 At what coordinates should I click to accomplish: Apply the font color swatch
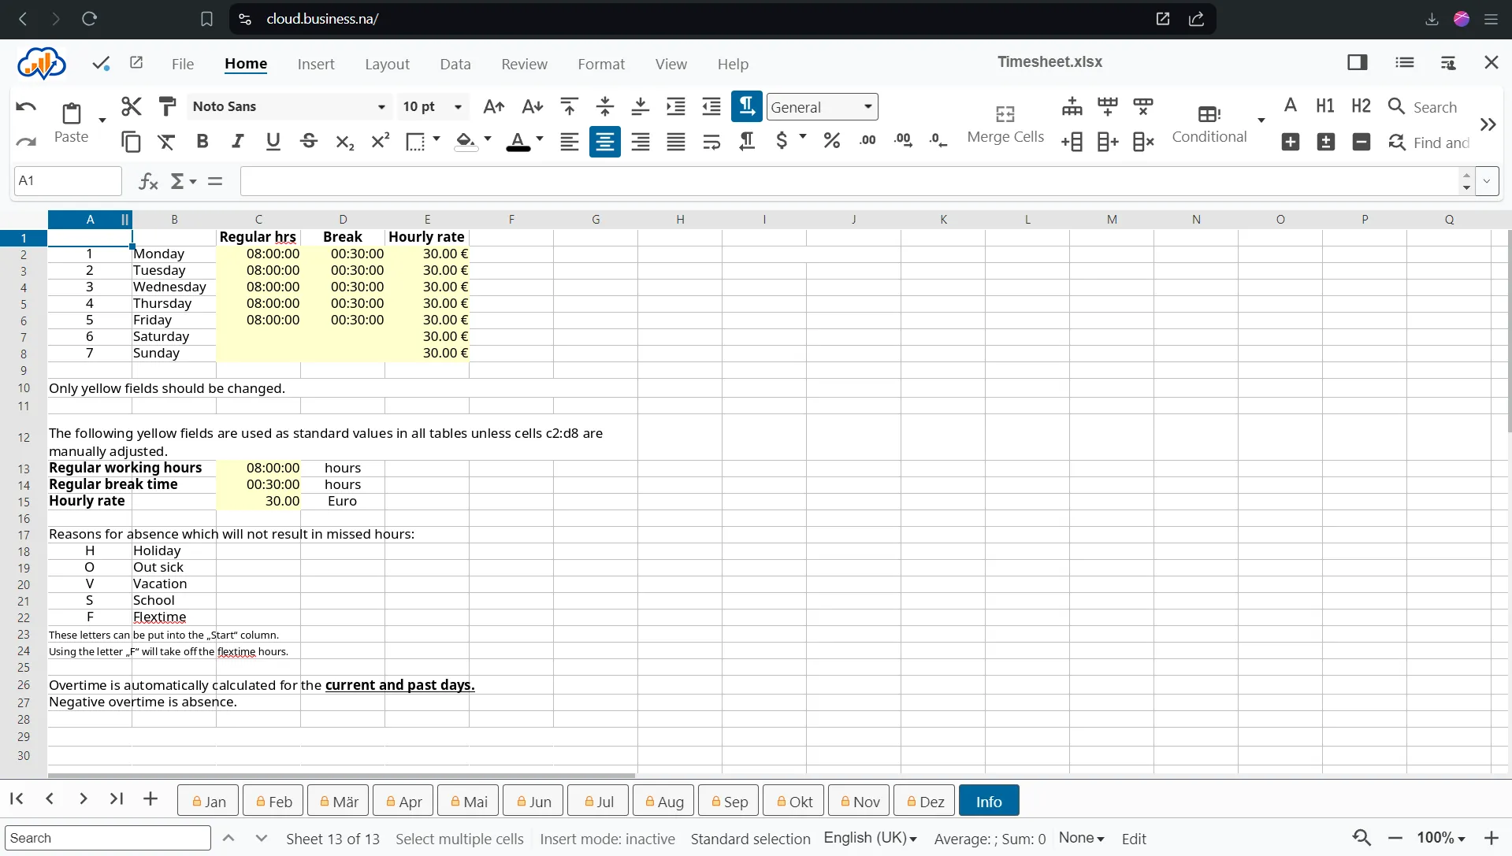(x=518, y=142)
